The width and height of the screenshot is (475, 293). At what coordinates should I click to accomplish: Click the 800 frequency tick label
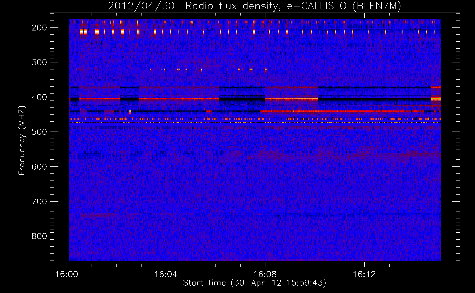tap(39, 236)
